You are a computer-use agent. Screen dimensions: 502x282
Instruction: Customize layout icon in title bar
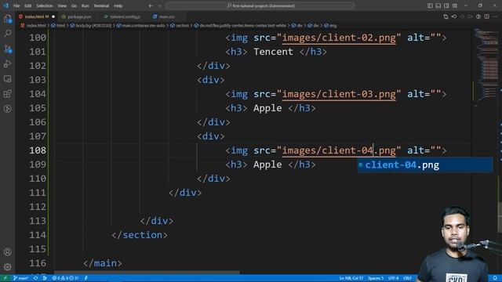455,5
